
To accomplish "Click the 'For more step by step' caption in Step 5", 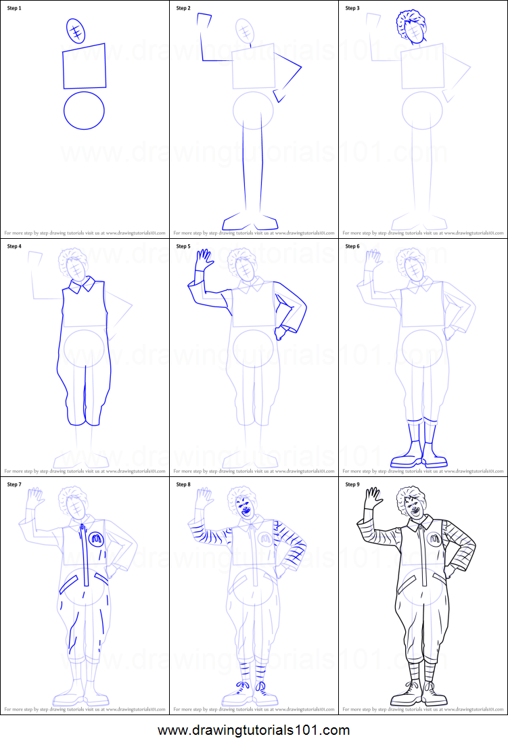I will [x=254, y=472].
